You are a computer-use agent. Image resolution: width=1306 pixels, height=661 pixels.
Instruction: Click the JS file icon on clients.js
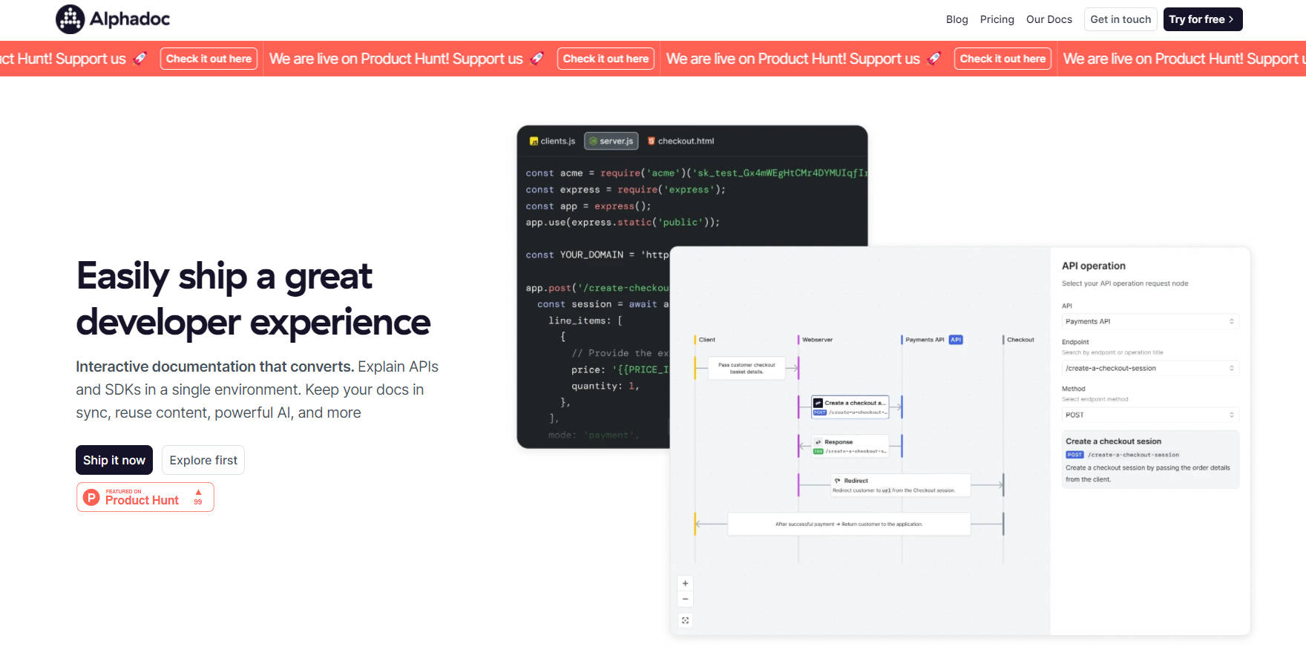coord(534,141)
